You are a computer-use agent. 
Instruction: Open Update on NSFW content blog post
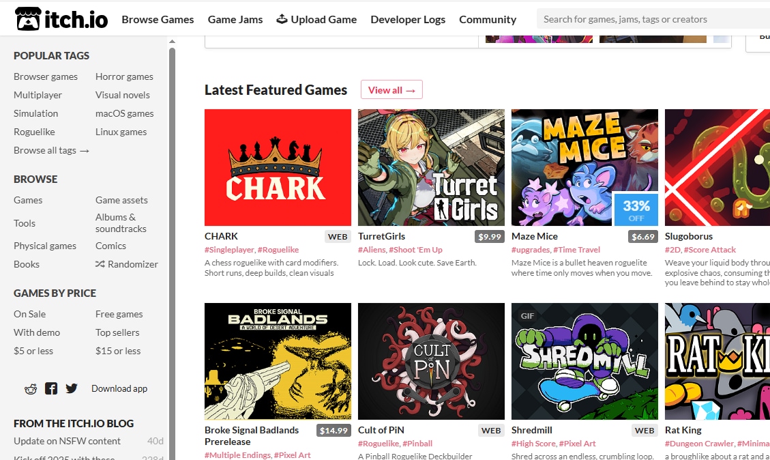68,441
